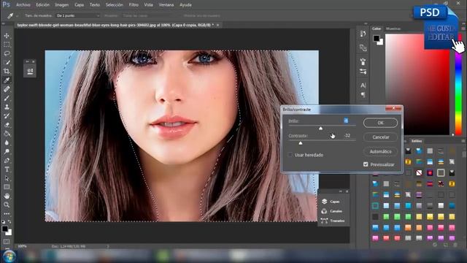Image resolution: width=467 pixels, height=263 pixels.
Task: Reset default foreground and background colors
Action: [3, 222]
